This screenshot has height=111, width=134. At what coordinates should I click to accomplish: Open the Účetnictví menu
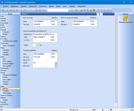click(x=33, y=6)
